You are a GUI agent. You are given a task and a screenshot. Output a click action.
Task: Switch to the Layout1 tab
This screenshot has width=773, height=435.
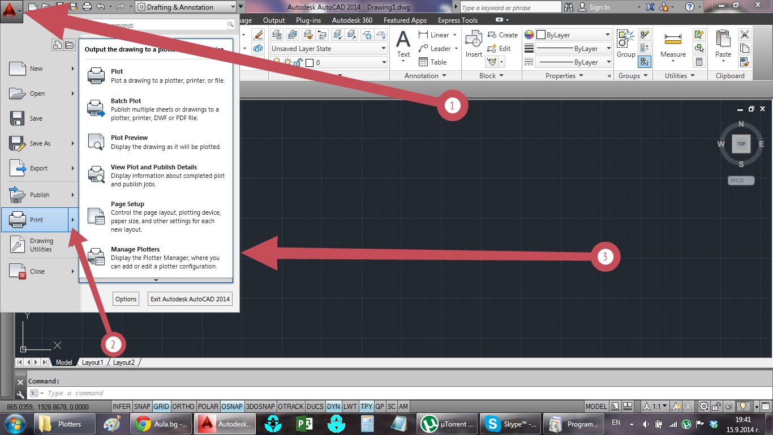click(93, 362)
